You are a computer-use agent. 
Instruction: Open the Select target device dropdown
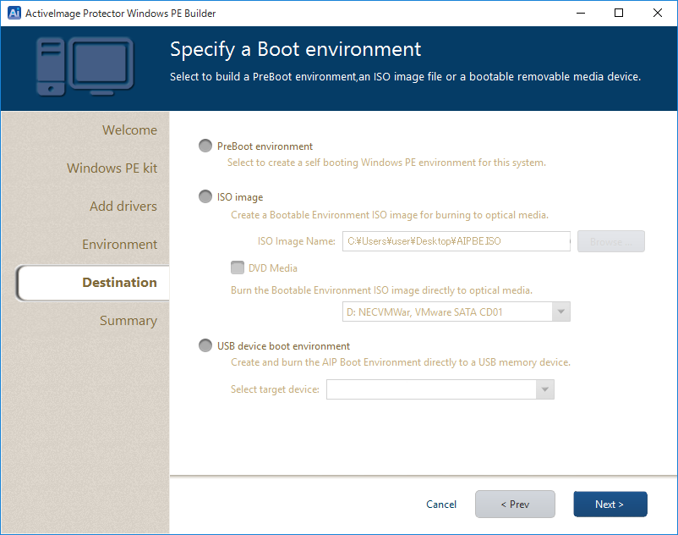440,389
